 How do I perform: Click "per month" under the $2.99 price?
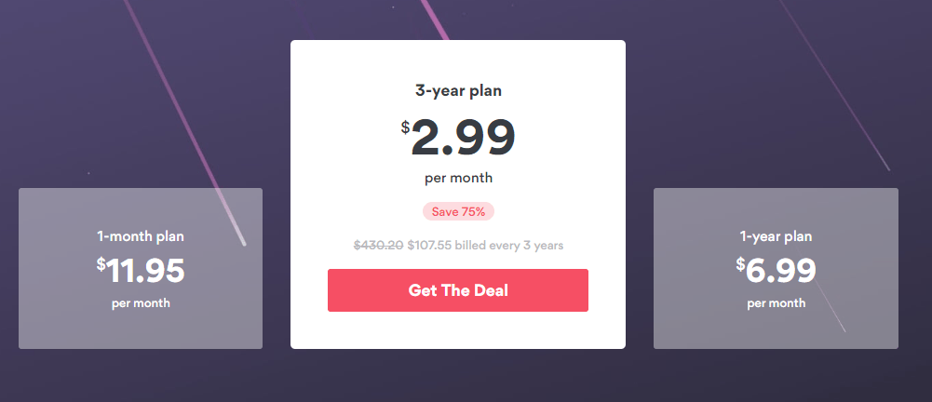tap(458, 178)
